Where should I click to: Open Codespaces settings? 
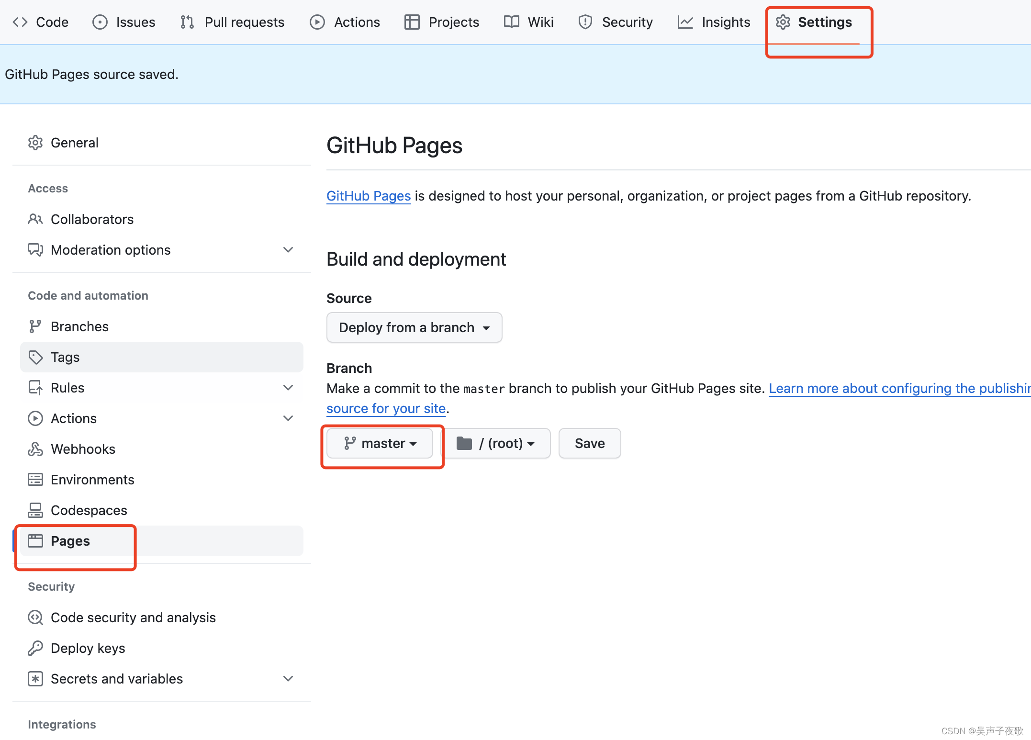tap(162, 510)
